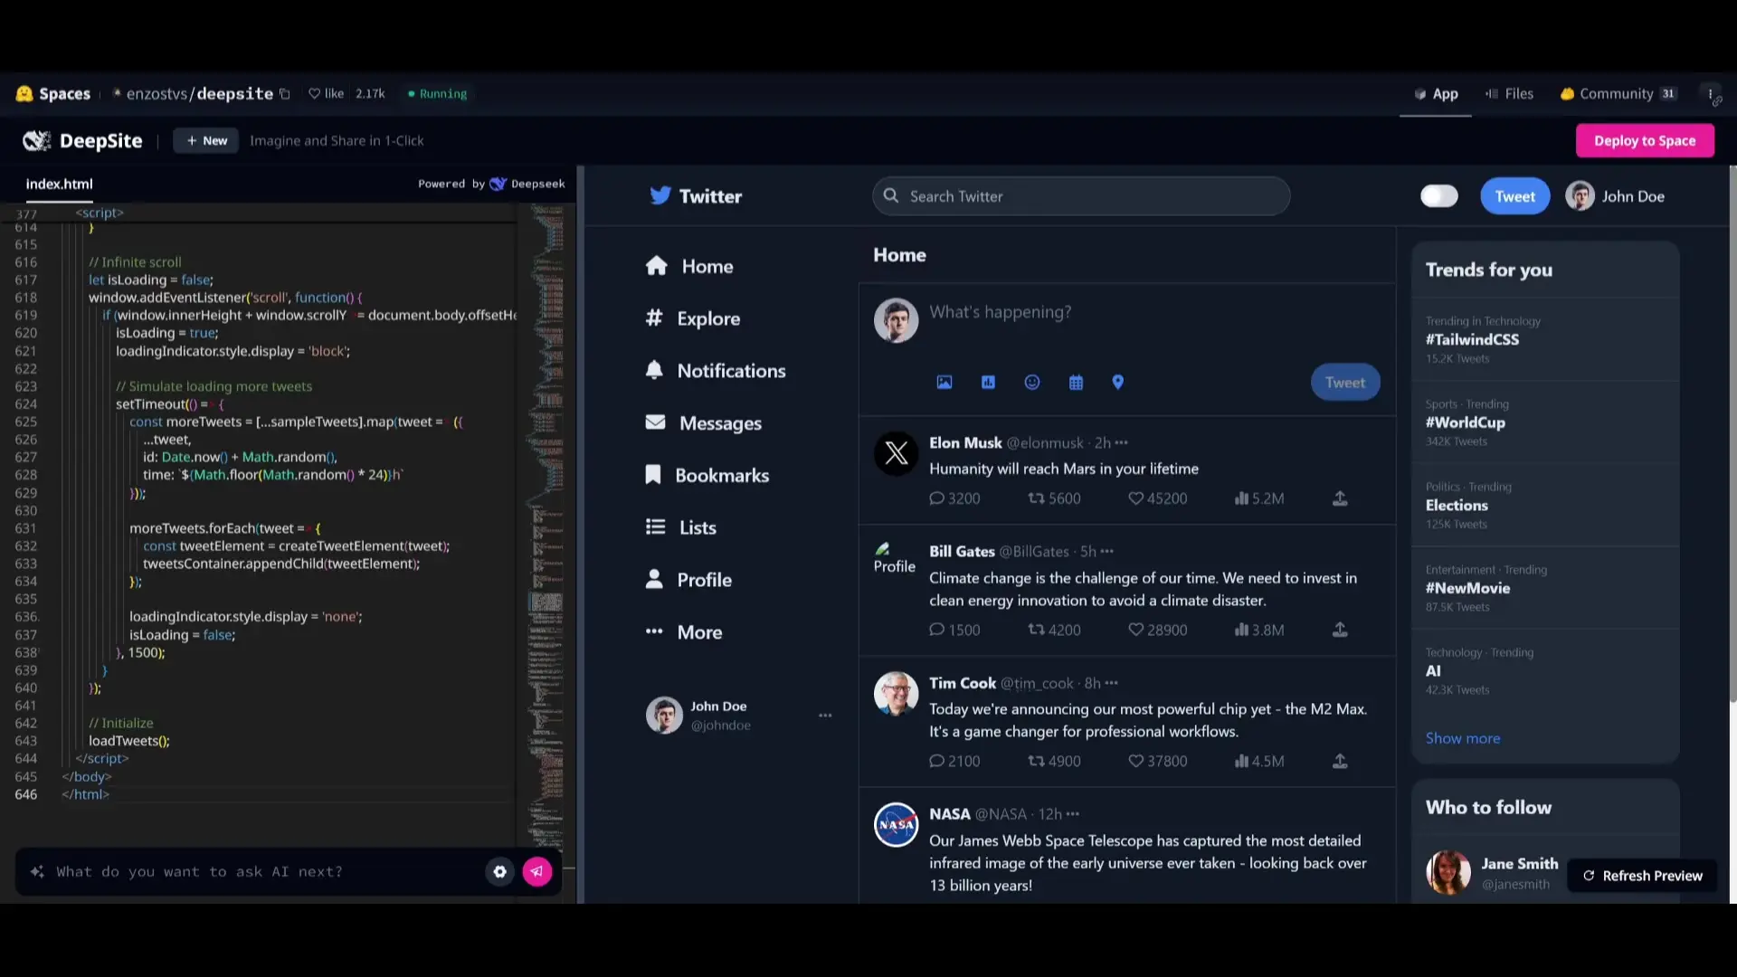Share the Bill Gates tweet

(x=1340, y=631)
